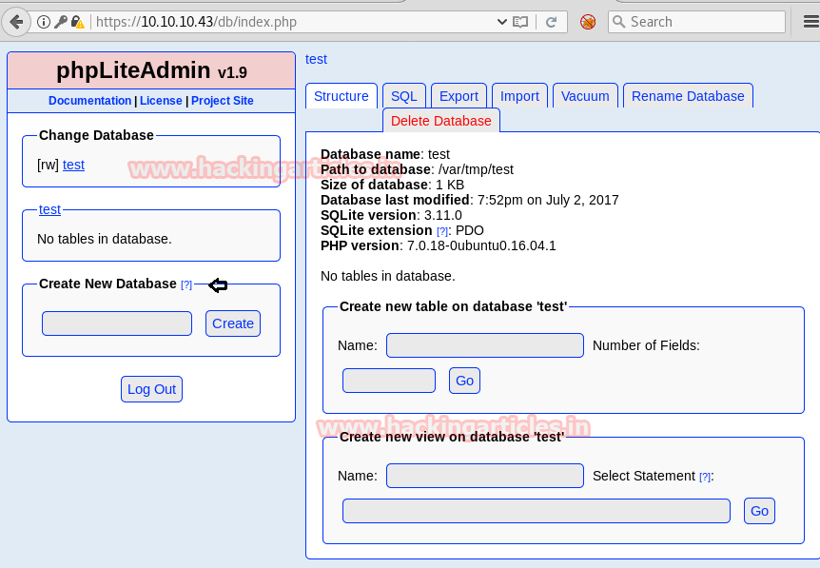Toggle reader view icon in address bar
This screenshot has height=568, width=820.
pyautogui.click(x=520, y=22)
